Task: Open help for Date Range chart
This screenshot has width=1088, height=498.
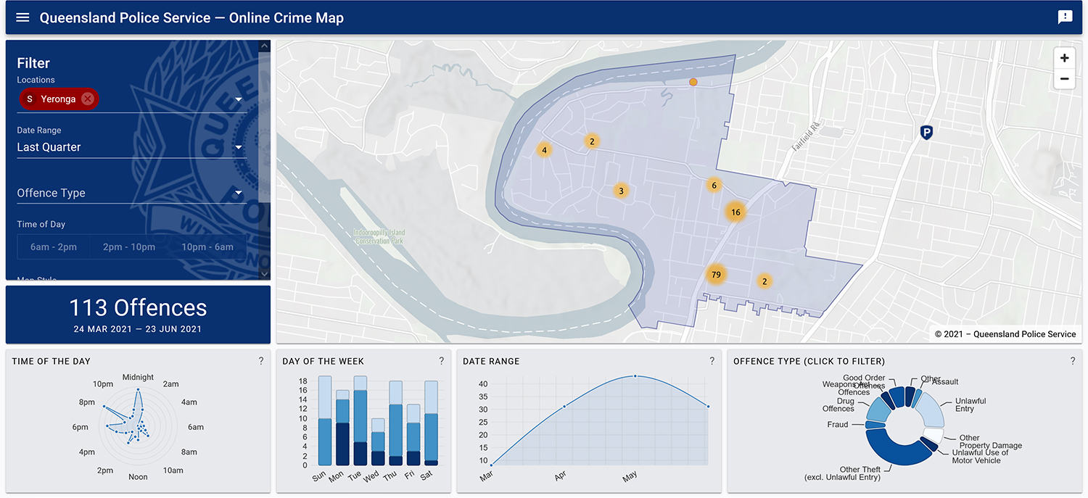Action: click(x=712, y=361)
